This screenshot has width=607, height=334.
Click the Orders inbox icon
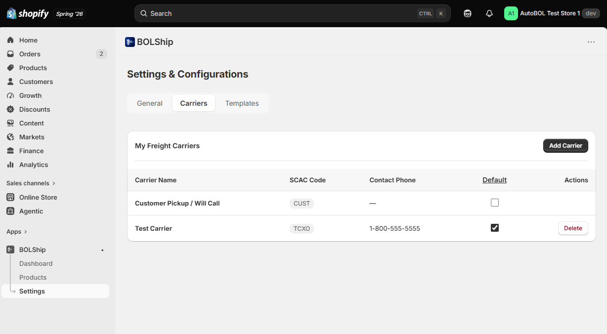(x=10, y=54)
